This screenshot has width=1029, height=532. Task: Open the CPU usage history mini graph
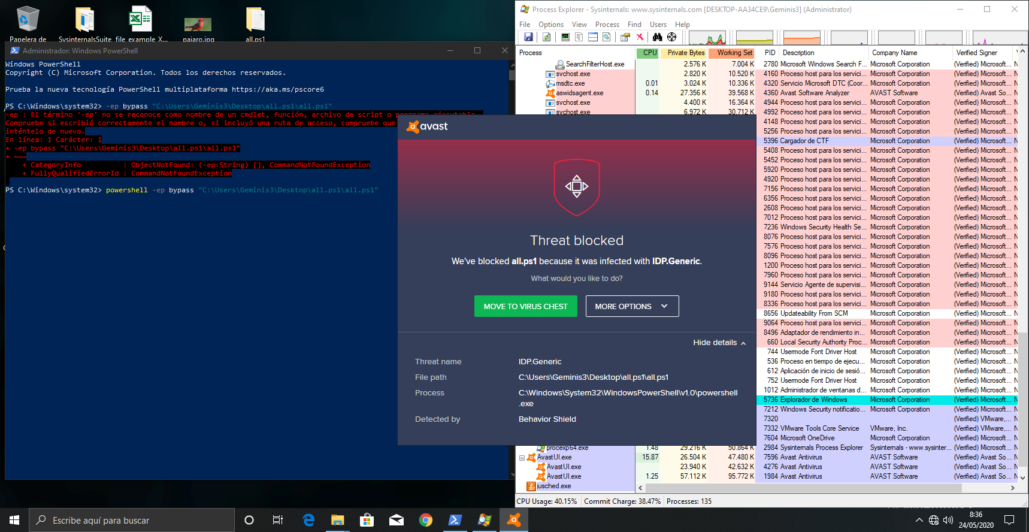click(707, 38)
